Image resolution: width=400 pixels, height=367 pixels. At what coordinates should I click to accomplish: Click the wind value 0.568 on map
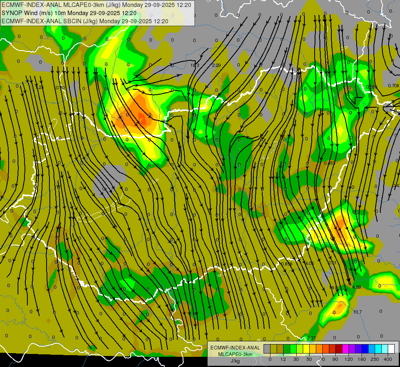371,87
